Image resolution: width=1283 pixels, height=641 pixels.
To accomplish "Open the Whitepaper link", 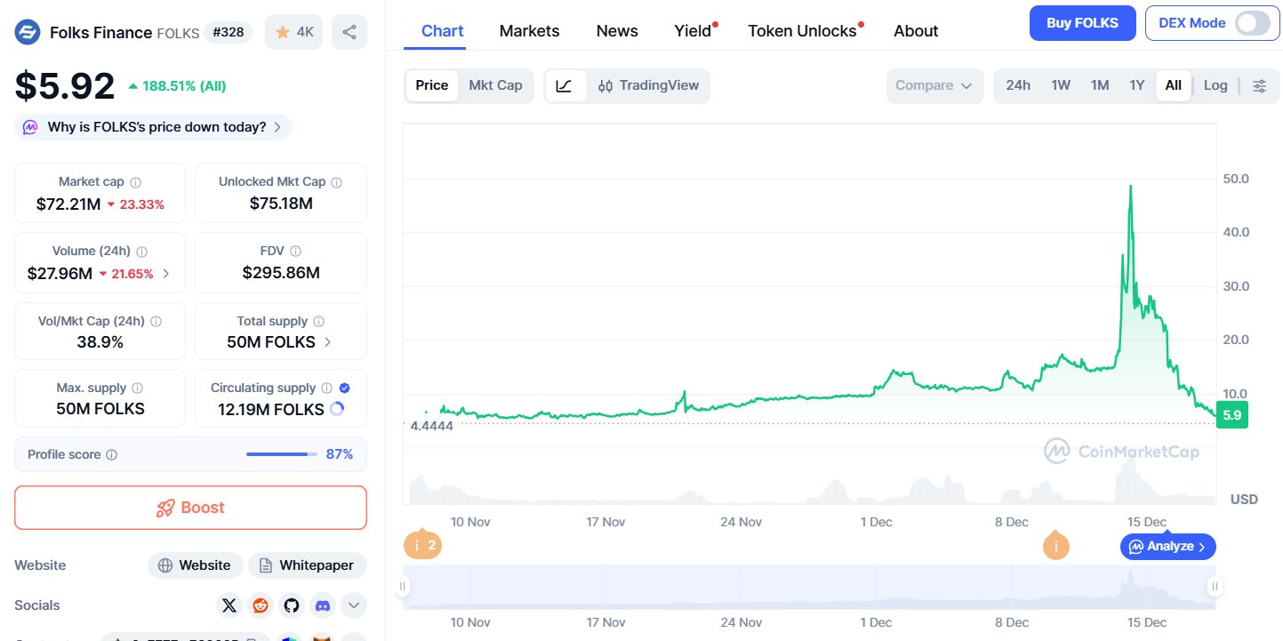I will [308, 565].
